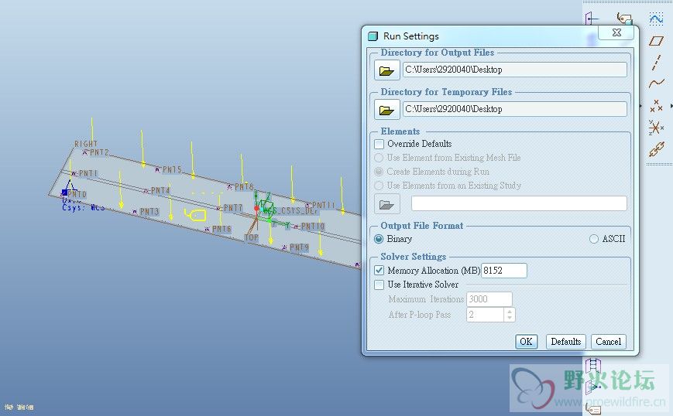
Task: Confirm settings with the OK button
Action: tap(526, 342)
